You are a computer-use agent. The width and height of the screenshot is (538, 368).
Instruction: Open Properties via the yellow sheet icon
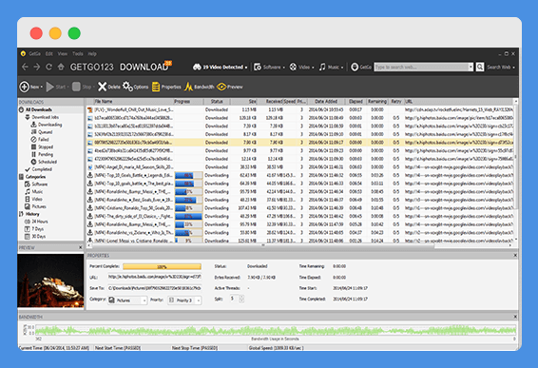[156, 87]
